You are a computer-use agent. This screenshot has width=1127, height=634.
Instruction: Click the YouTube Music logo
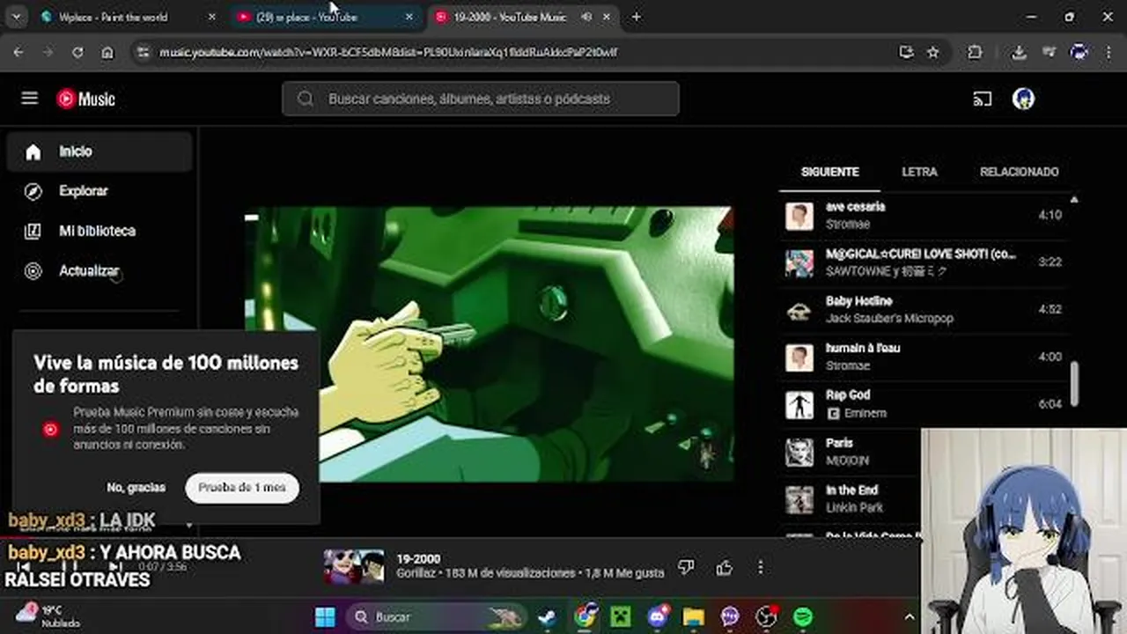point(86,100)
